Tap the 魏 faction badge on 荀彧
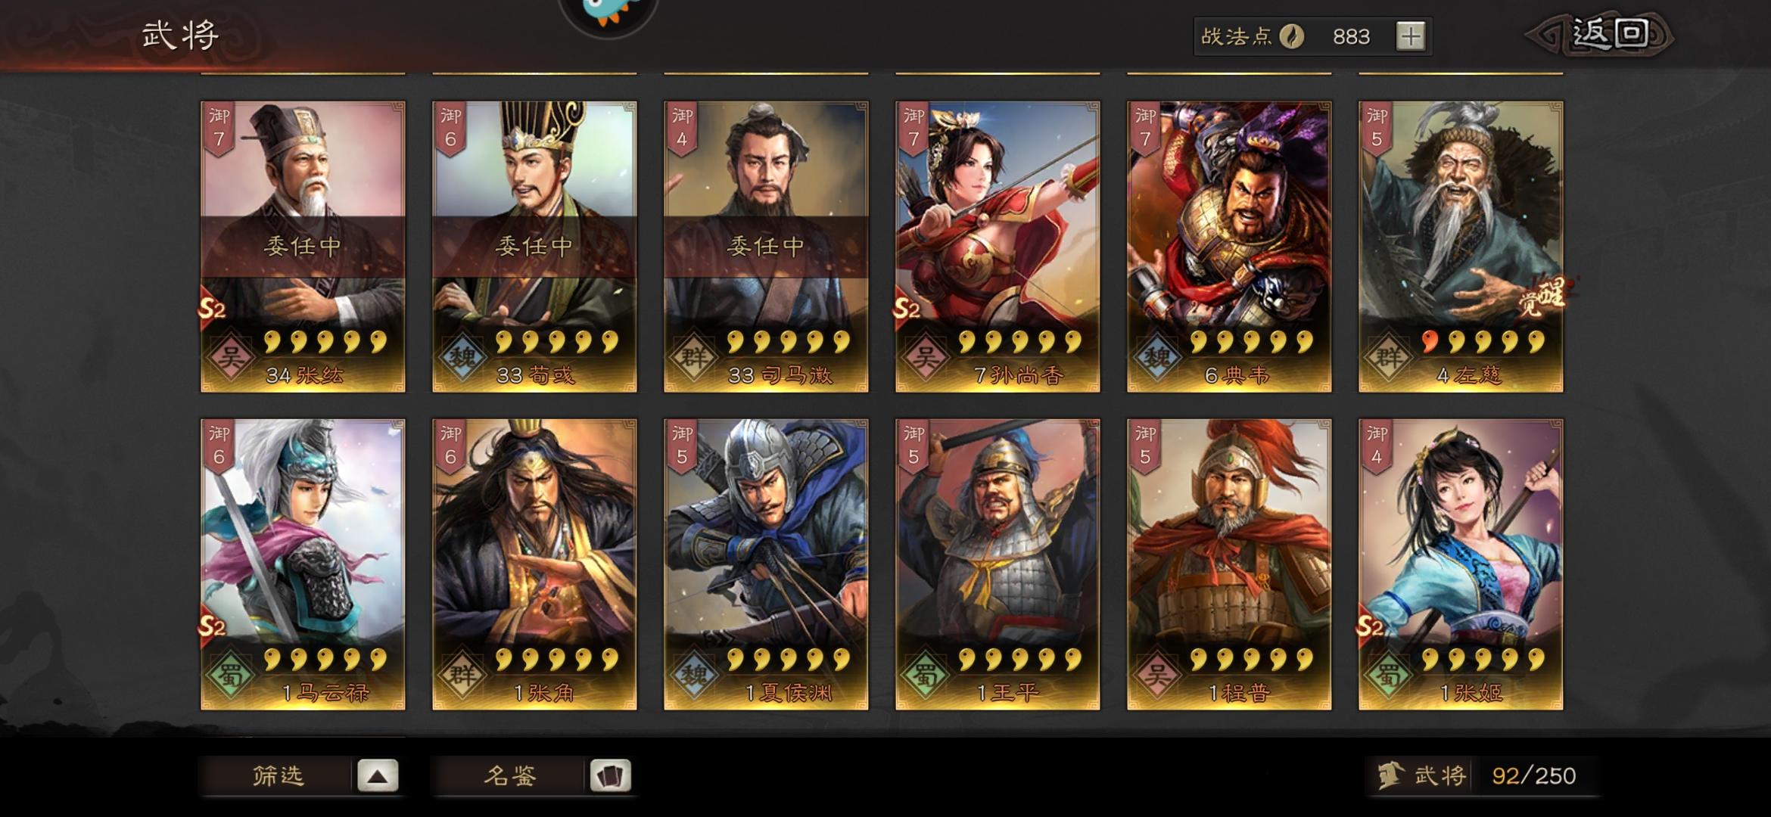The height and width of the screenshot is (817, 1771). click(462, 356)
